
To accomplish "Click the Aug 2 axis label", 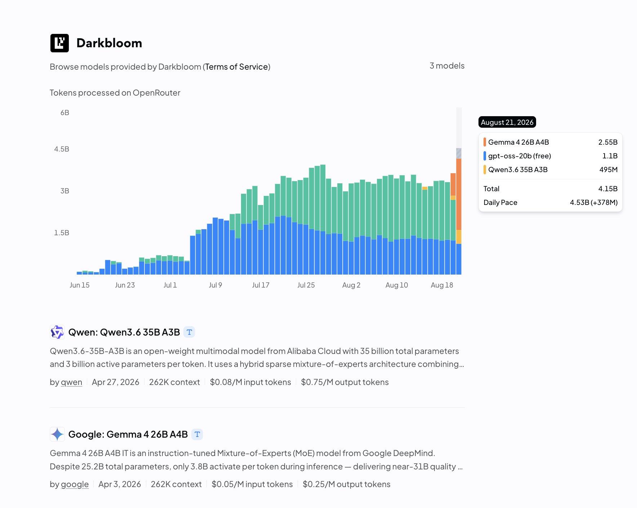I will pyautogui.click(x=351, y=285).
